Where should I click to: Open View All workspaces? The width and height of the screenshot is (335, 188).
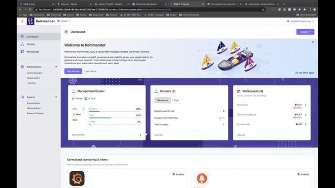[x=241, y=135]
